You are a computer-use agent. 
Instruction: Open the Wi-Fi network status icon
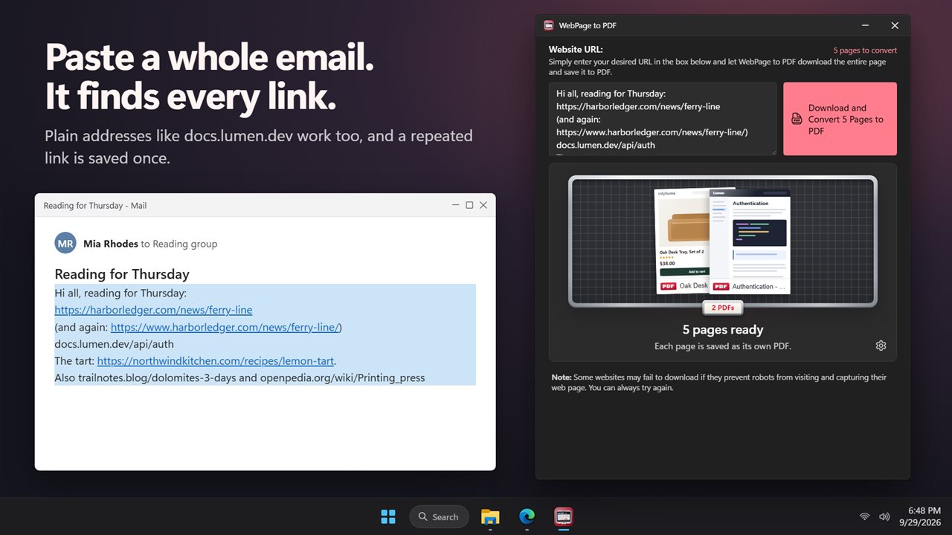pos(864,516)
